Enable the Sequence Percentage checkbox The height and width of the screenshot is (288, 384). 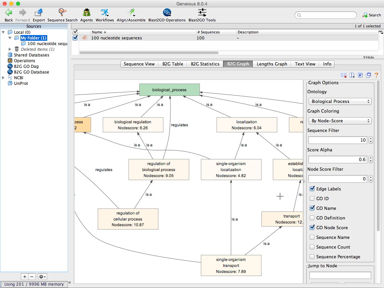(312, 257)
